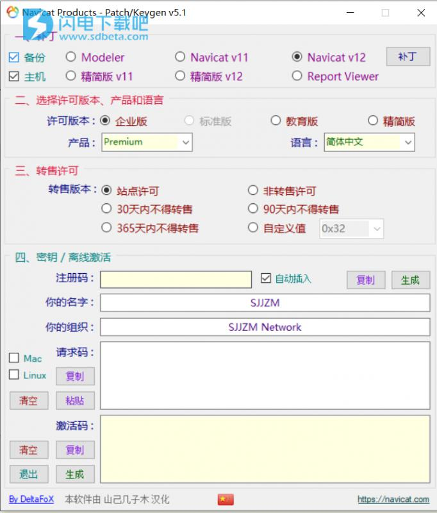Viewport: 437px width, 513px height.
Task: Click 复制 button under 请求码 label
Action: pos(75,376)
